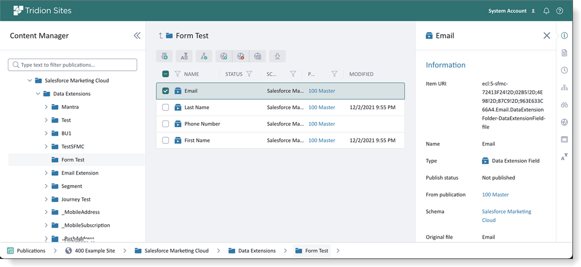This screenshot has width=581, height=267.
Task: Collapse the Data Extensions tree node
Action: click(x=38, y=94)
